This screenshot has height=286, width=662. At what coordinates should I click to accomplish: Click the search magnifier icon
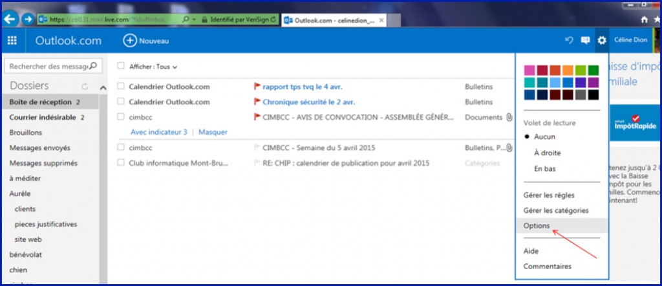point(94,65)
